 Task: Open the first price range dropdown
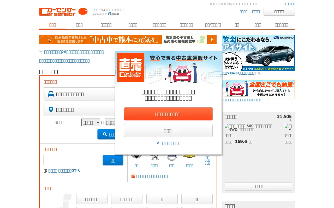[91, 122]
